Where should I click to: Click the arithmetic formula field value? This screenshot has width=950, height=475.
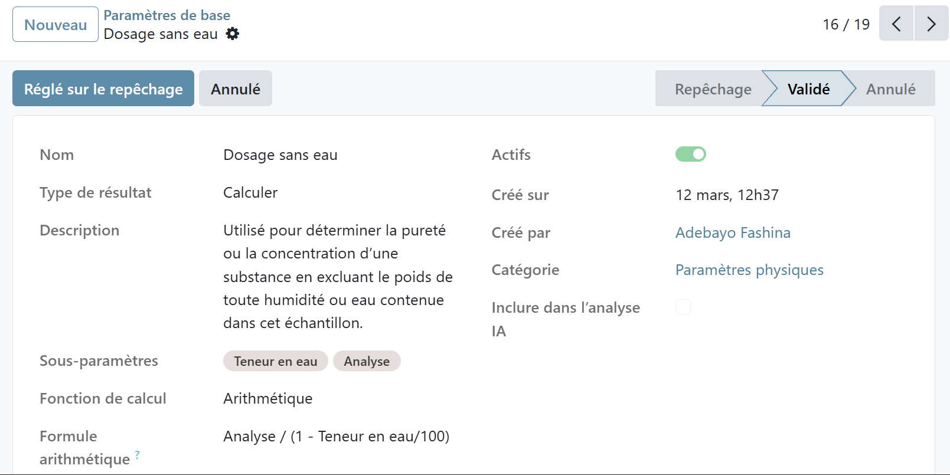[336, 436]
